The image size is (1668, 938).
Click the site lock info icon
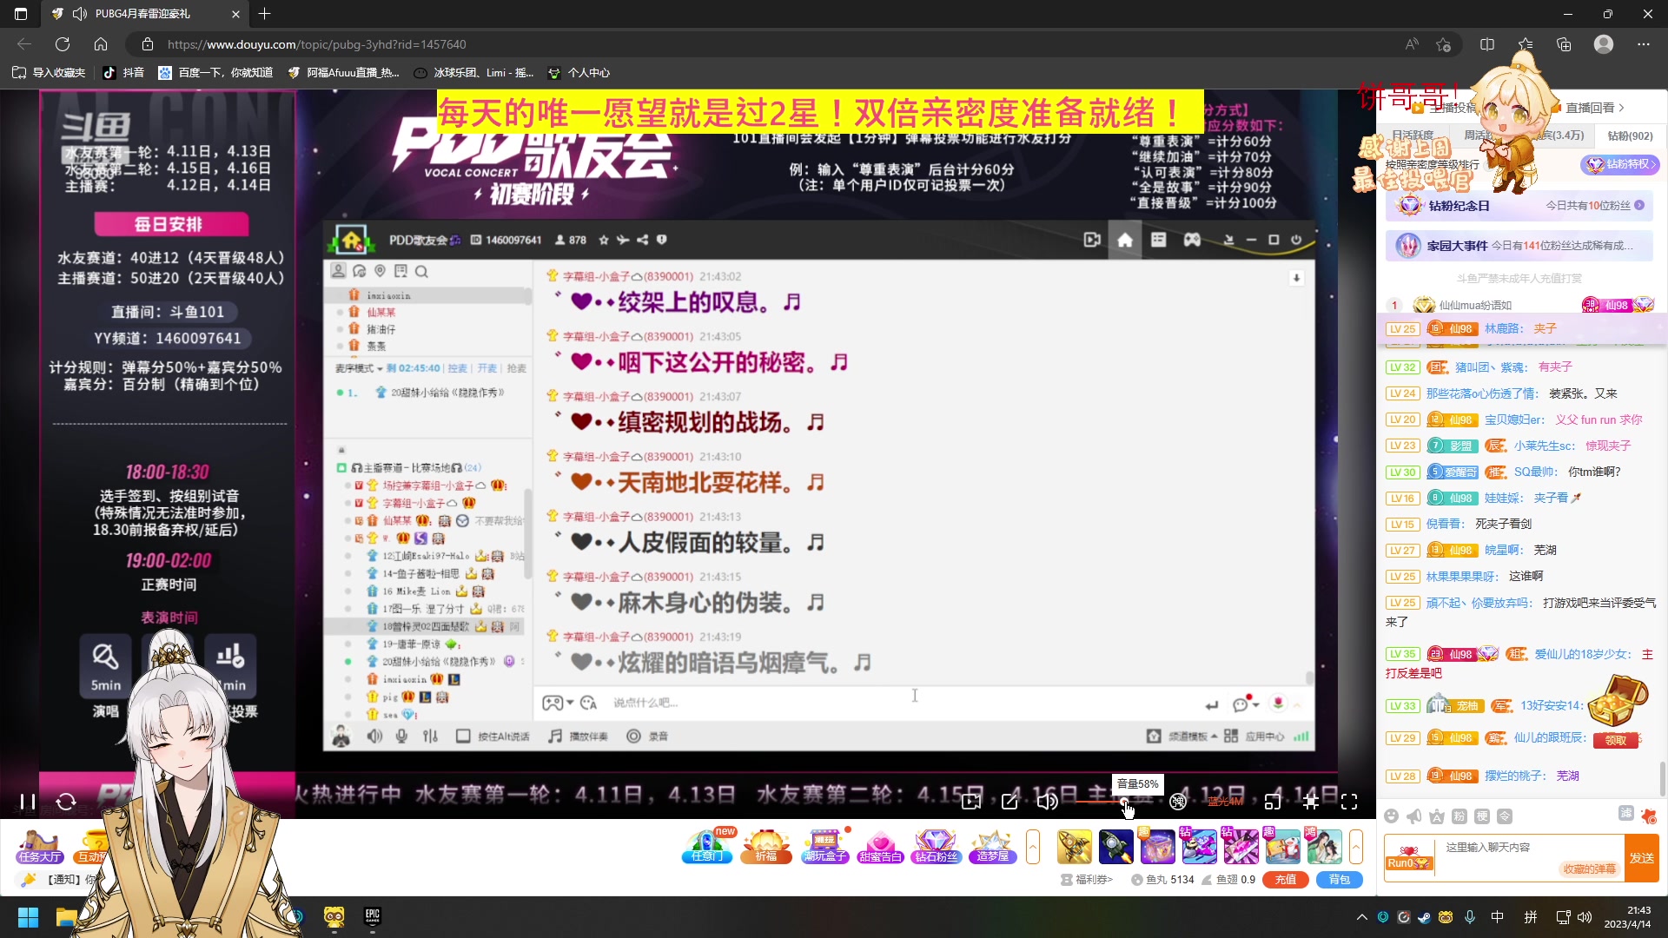coord(148,44)
